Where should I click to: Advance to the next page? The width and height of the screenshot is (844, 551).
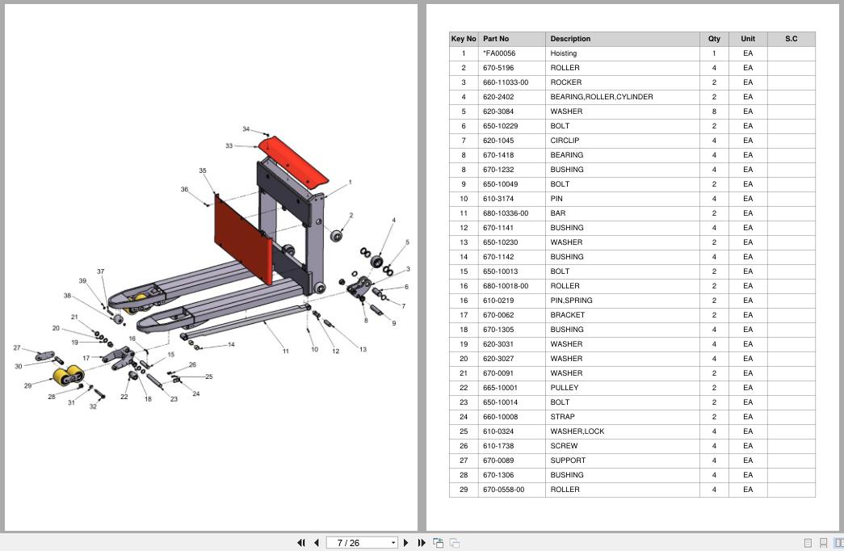click(x=406, y=543)
